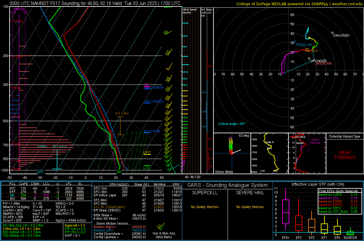Click the '-20 C=25253'' label
This screenshot has width=364, height=241.
tap(154, 101)
